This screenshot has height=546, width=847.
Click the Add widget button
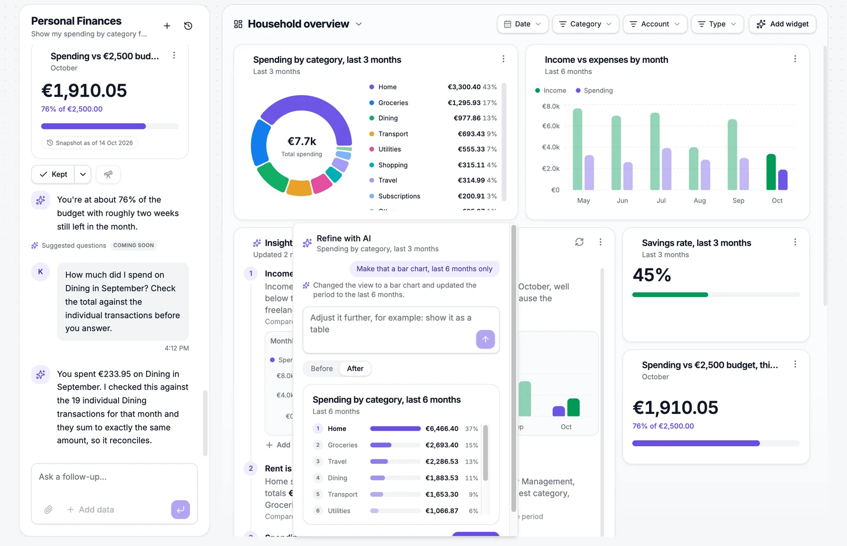pyautogui.click(x=782, y=24)
